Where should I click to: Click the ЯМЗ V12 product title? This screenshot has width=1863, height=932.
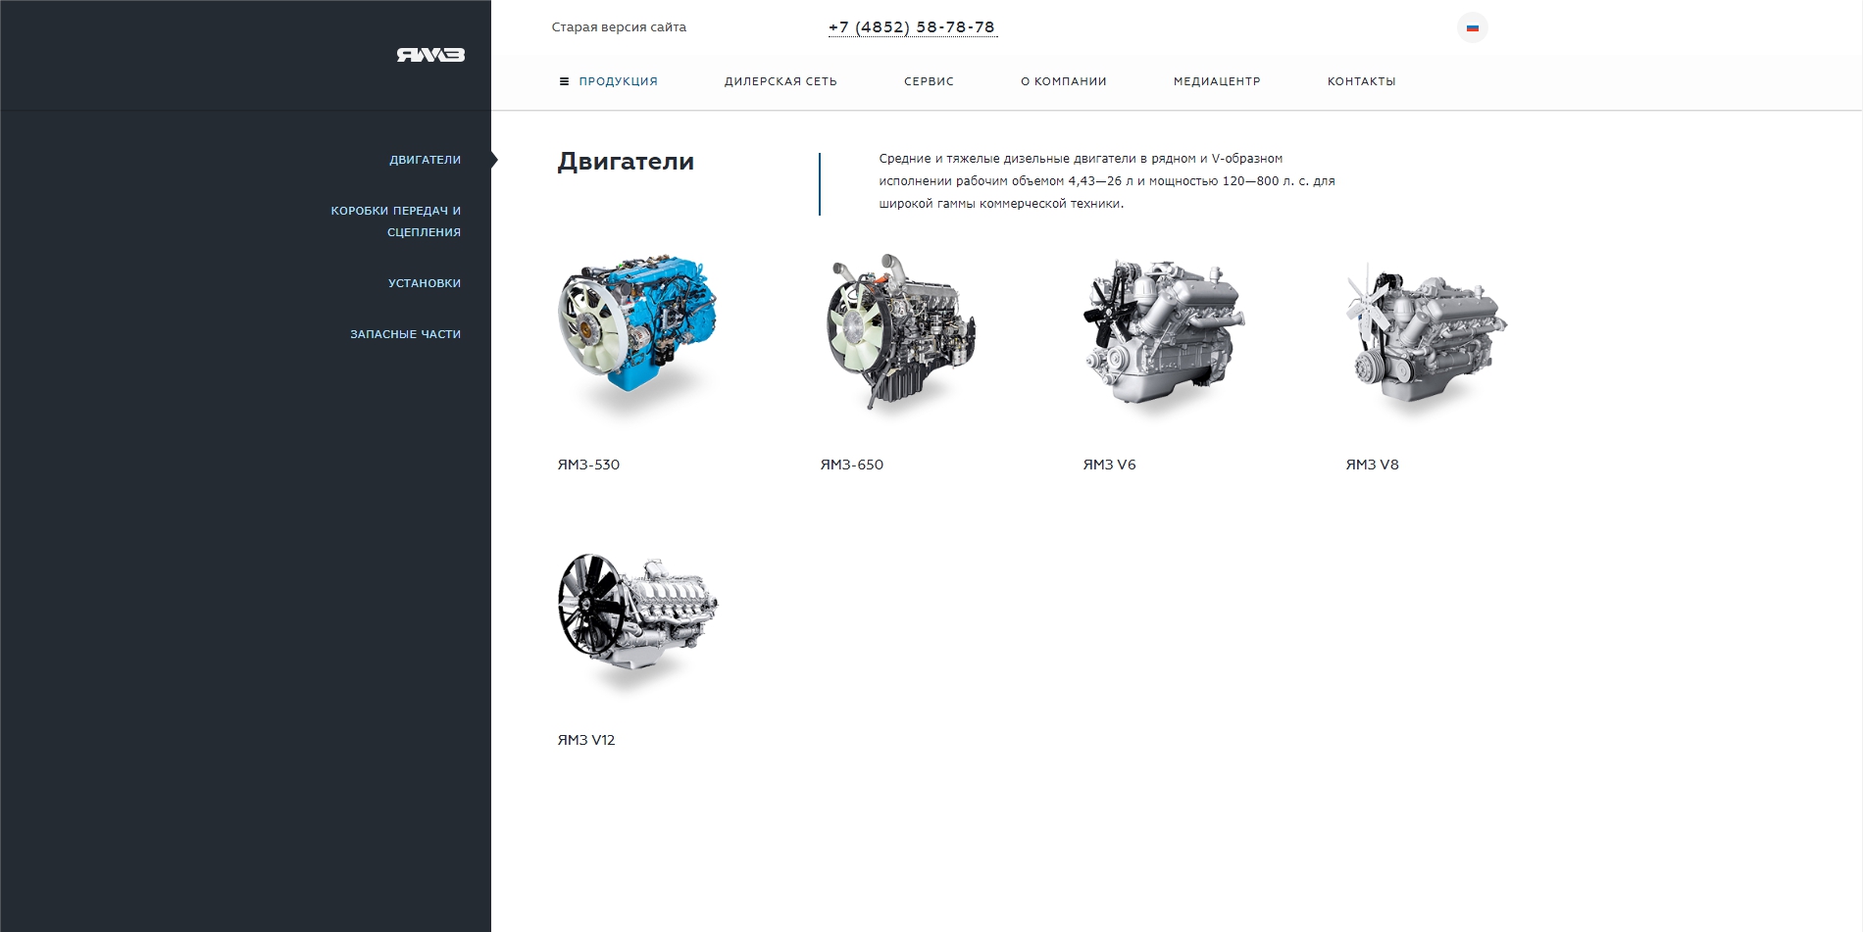click(x=586, y=740)
